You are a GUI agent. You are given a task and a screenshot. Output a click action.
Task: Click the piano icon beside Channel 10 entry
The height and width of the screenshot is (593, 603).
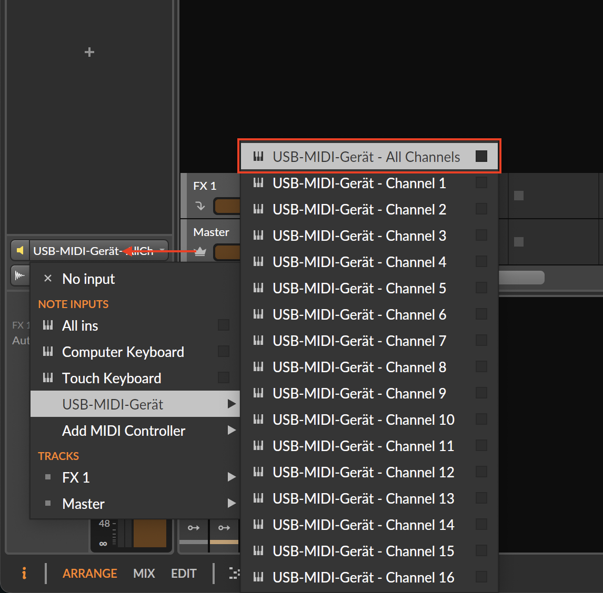[258, 420]
